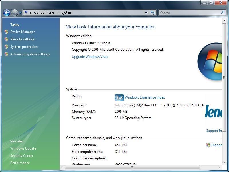This screenshot has height=172, width=229.
Task: Click the 'Windows Vista™ Business' text
Action: [x=91, y=43]
